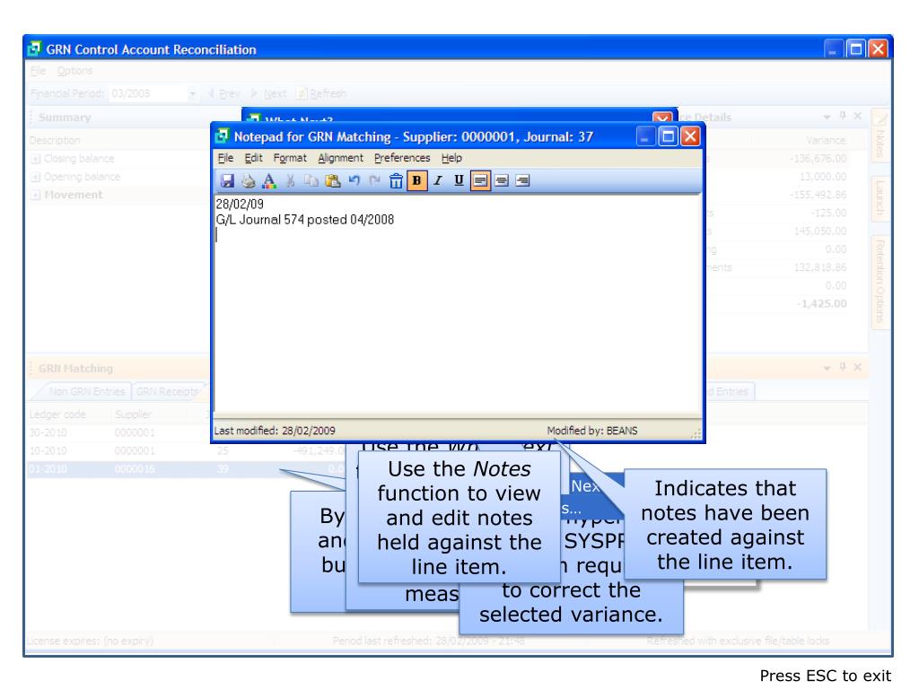Viewport: 919px width, 689px height.
Task: Toggle underline formatting in Notepad toolbar
Action: point(459,180)
